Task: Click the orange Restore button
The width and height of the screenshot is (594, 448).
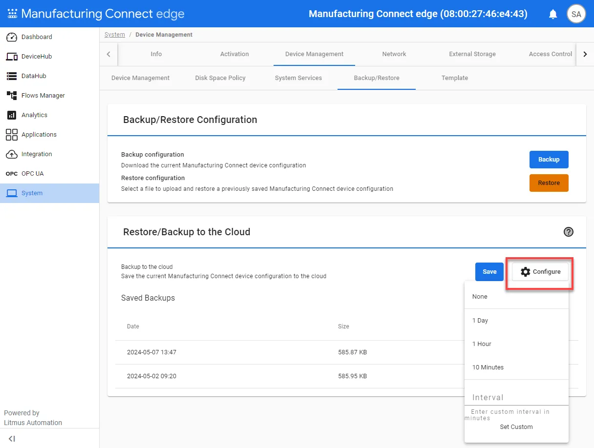Action: [549, 183]
